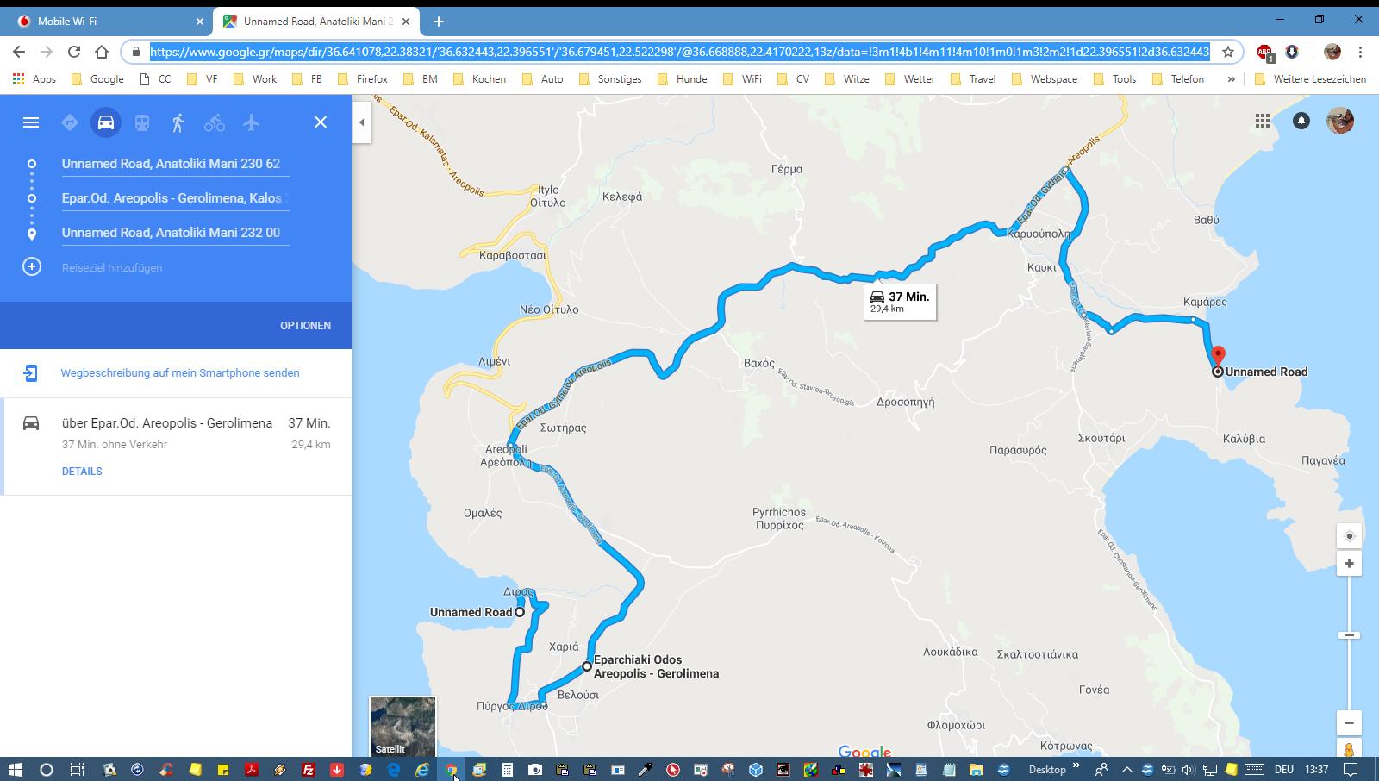Open Google apps grid
Image resolution: width=1379 pixels, height=781 pixels.
[x=1263, y=122]
